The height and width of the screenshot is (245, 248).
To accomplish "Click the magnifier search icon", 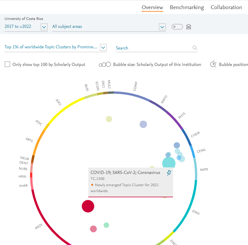I will click(x=195, y=48).
